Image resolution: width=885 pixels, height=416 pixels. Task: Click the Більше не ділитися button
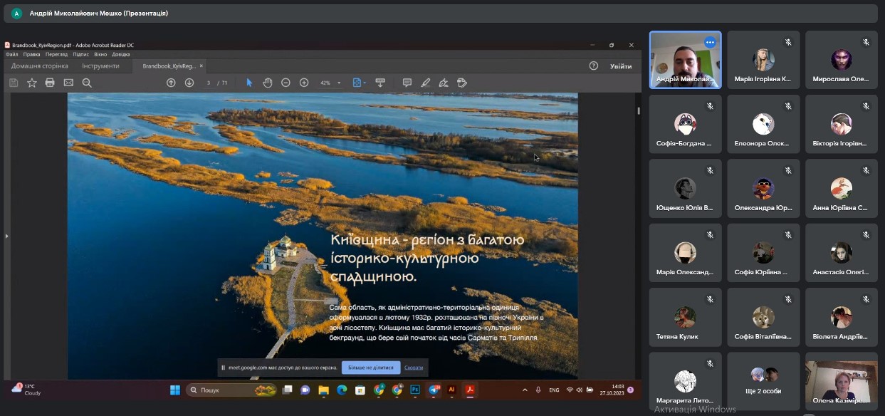click(371, 368)
